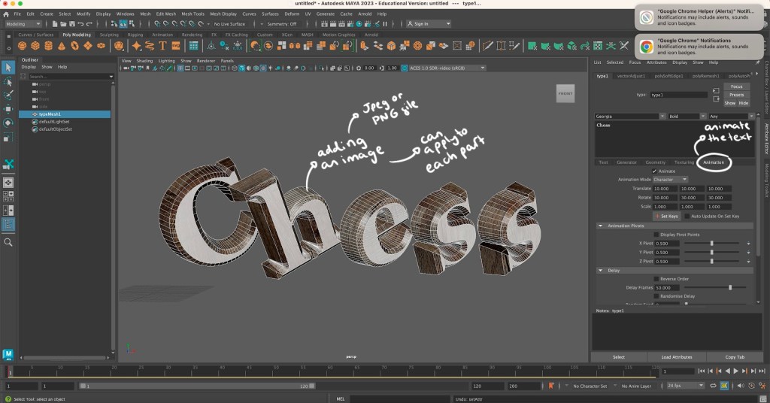Open the search magnifier in left toolbox
The width and height of the screenshot is (770, 403).
point(8,243)
